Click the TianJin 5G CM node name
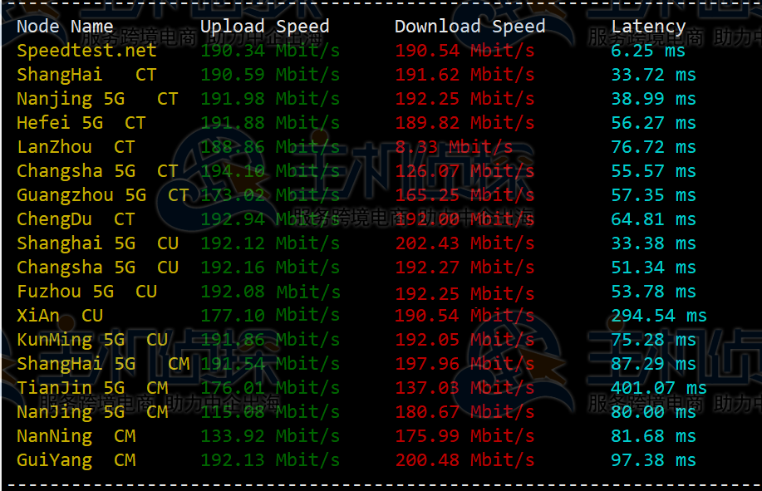The width and height of the screenshot is (762, 491). pyautogui.click(x=86, y=387)
